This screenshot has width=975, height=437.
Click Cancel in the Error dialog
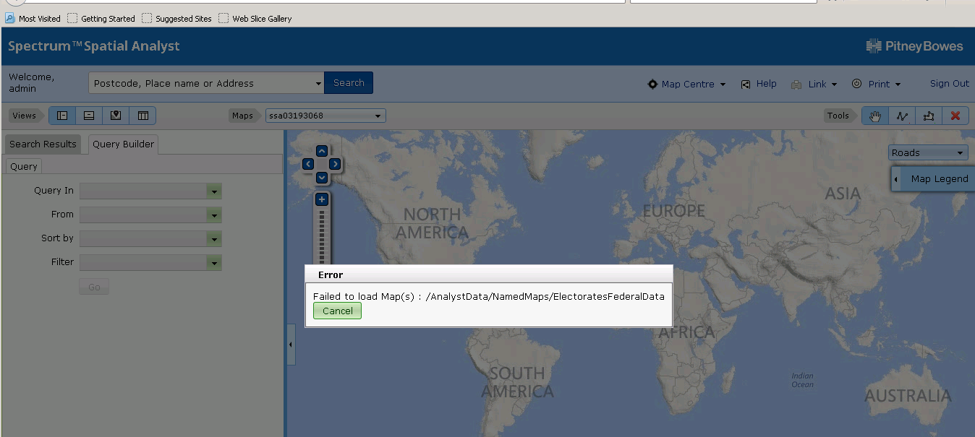pos(337,311)
